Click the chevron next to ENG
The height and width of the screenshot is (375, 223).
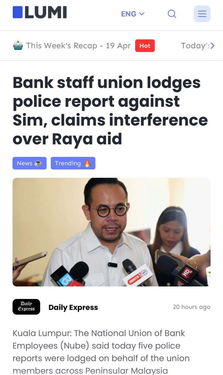point(142,14)
